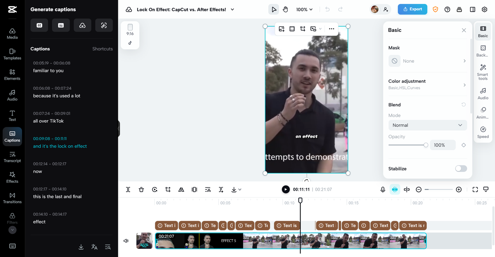
Task: Add an Opacity keyframe diamond
Action: pos(463,145)
